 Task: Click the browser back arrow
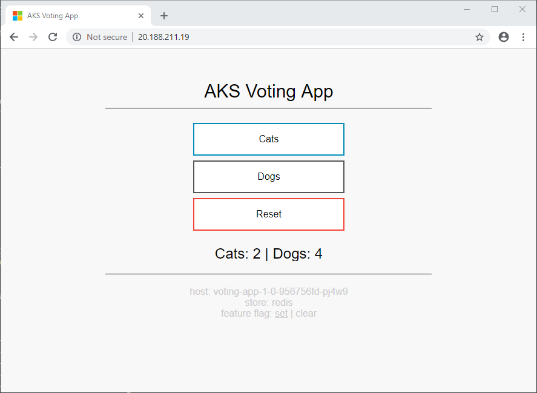click(x=14, y=37)
